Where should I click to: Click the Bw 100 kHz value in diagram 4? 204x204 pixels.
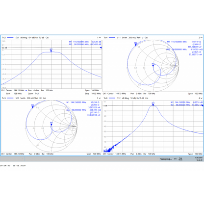tap(149, 154)
